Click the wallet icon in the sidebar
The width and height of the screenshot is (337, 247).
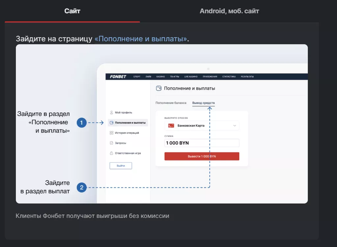[112, 123]
